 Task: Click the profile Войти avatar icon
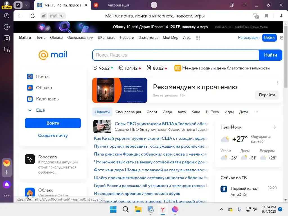(7, 5)
